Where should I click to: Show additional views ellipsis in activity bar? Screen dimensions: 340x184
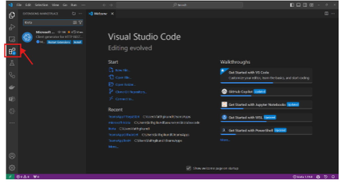coord(12,123)
